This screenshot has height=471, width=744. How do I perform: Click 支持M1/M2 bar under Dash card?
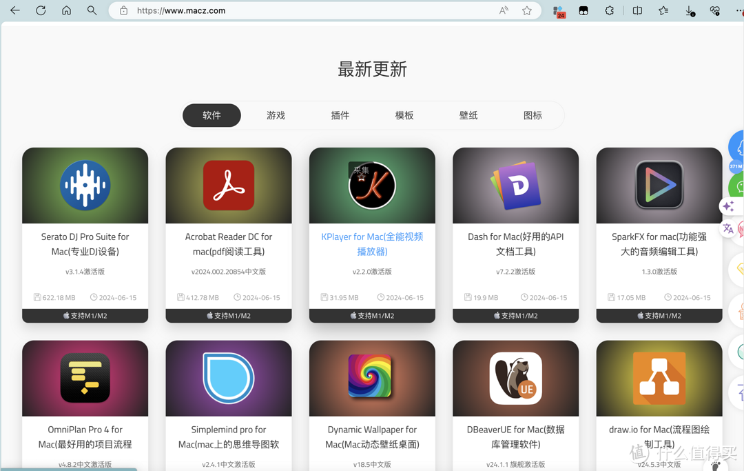tap(516, 316)
